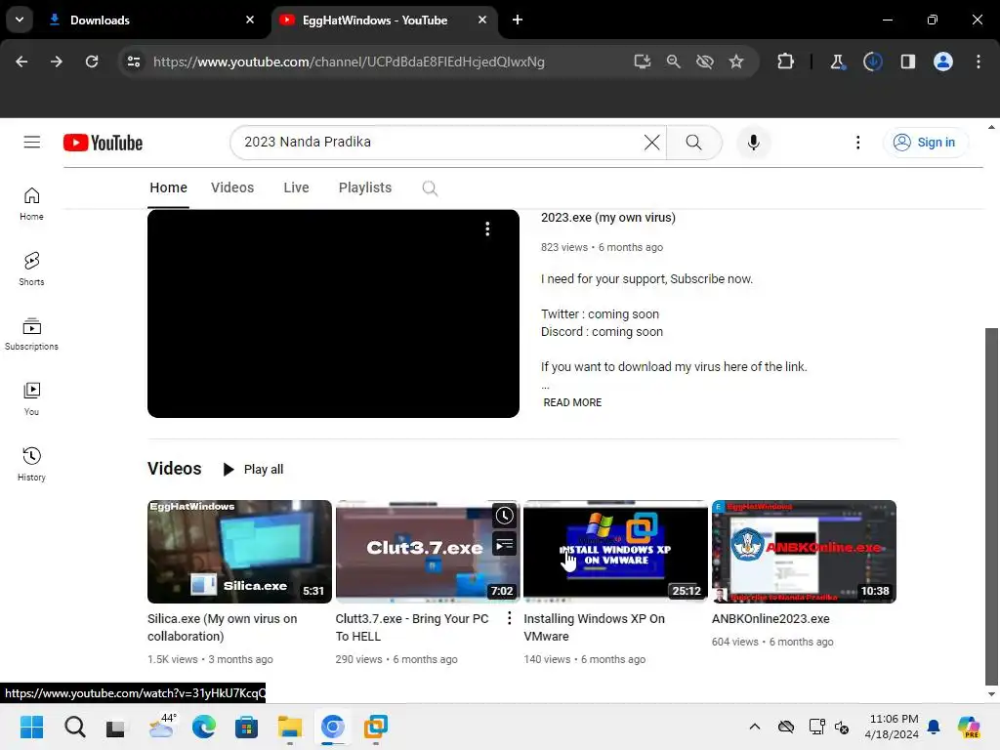Click the magnifying glass search button
This screenshot has height=750, width=1000.
pos(694,143)
